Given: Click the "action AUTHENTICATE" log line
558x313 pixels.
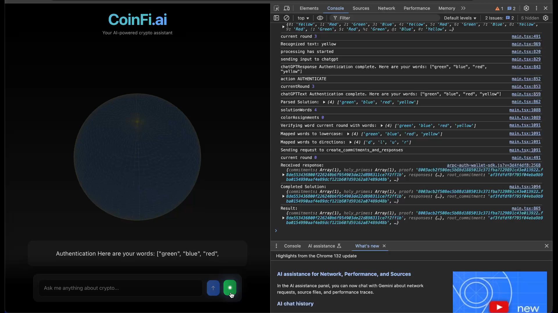Looking at the screenshot, I should [303, 79].
